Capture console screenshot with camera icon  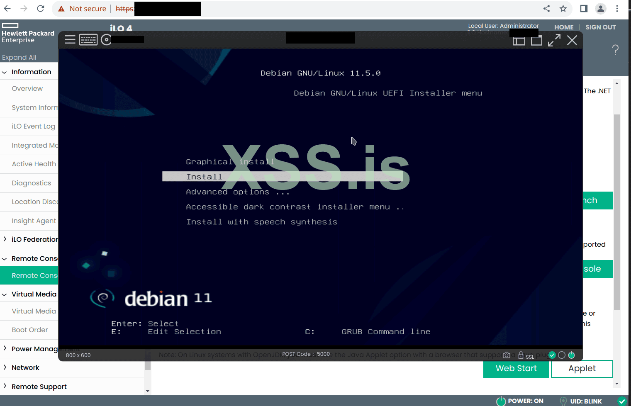pyautogui.click(x=507, y=355)
